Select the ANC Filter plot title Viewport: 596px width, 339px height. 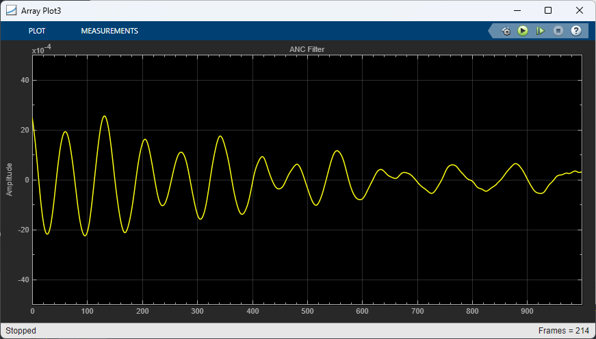pos(307,49)
